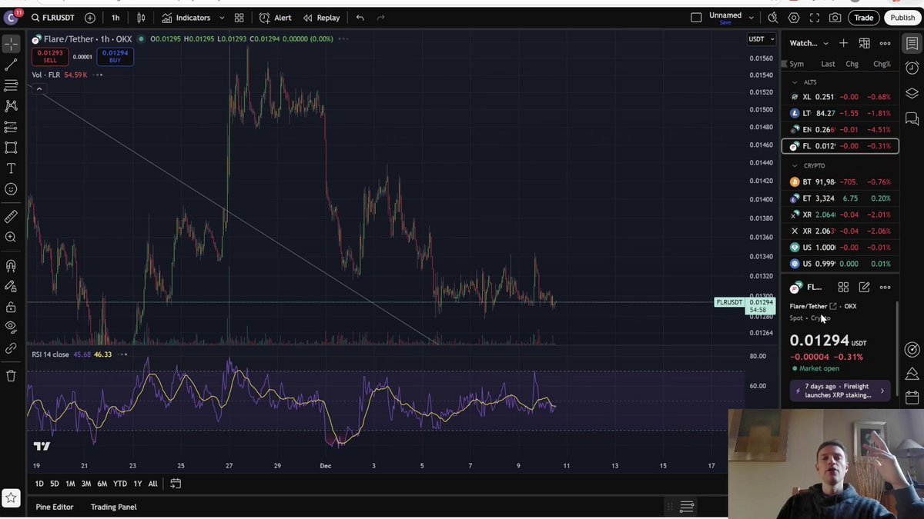This screenshot has width=924, height=519.
Task: Expand the Unnamed layout dropdown
Action: click(752, 18)
